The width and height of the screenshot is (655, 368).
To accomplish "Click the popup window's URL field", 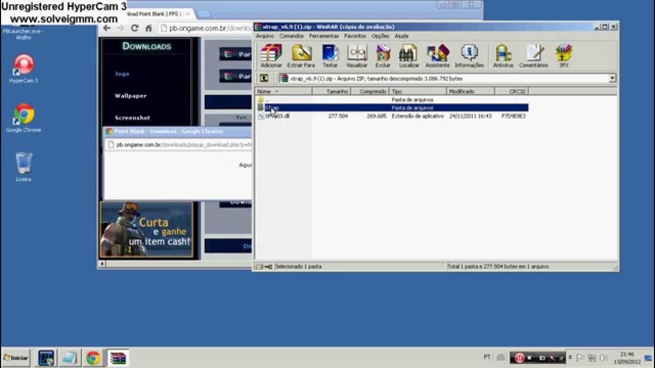I will click(179, 145).
